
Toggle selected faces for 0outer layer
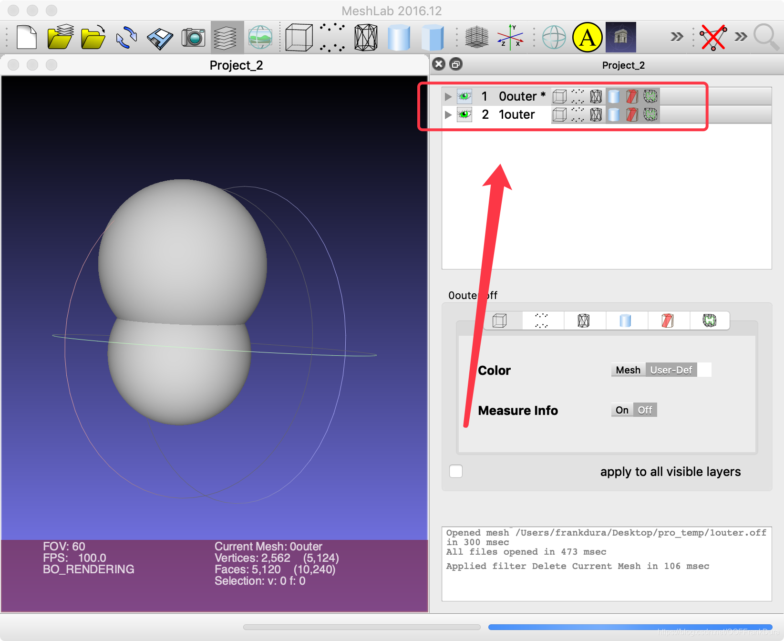[632, 96]
